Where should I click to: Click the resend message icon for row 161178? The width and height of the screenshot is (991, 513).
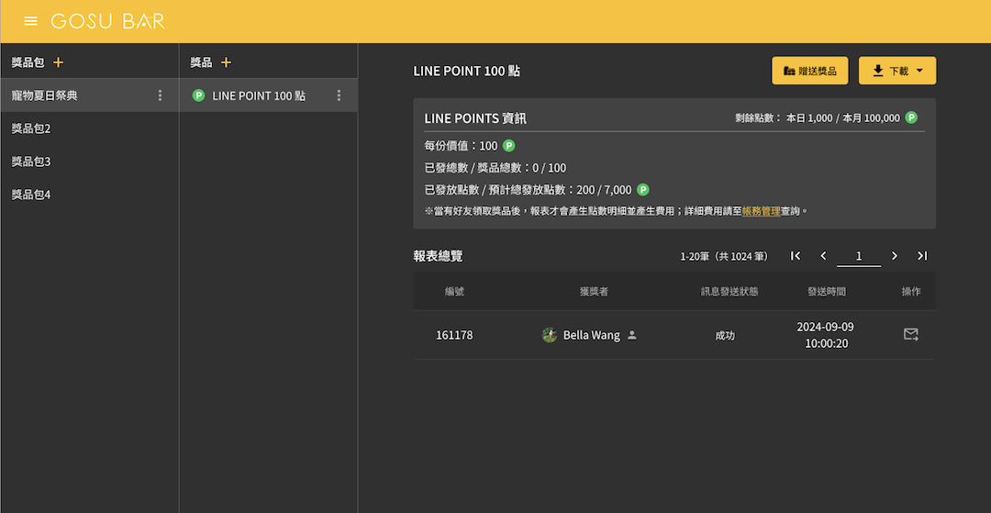click(x=911, y=334)
